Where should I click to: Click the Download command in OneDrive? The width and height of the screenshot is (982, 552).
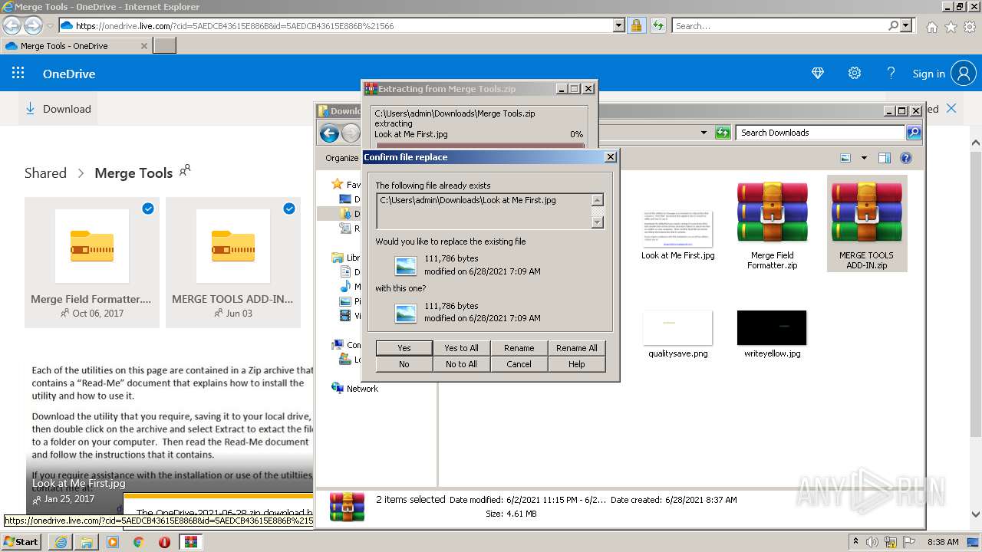[x=58, y=109]
